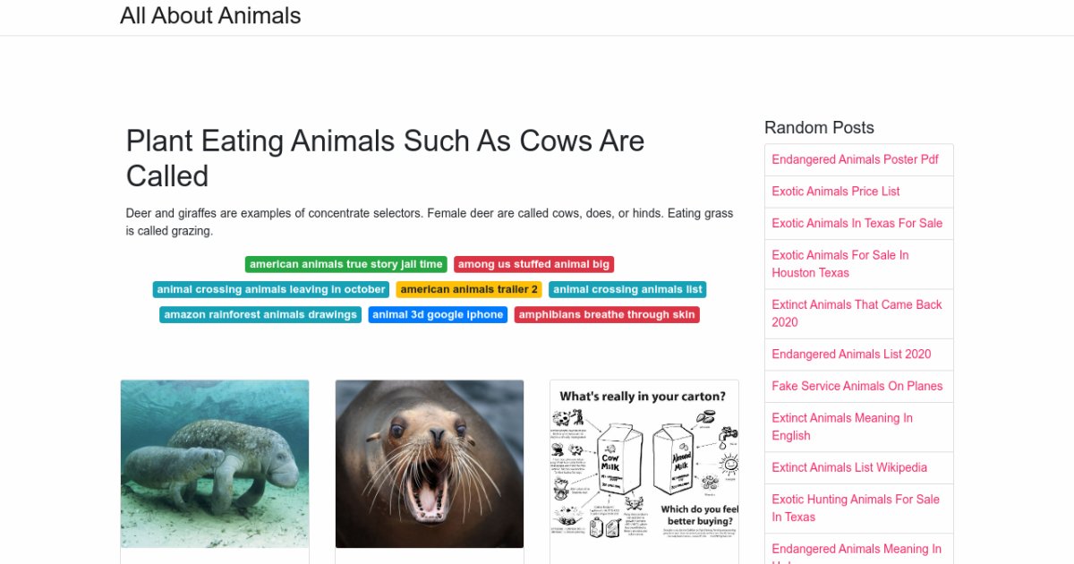
Task: Open Extinct Animals That Came Back 2020
Action: (857, 312)
